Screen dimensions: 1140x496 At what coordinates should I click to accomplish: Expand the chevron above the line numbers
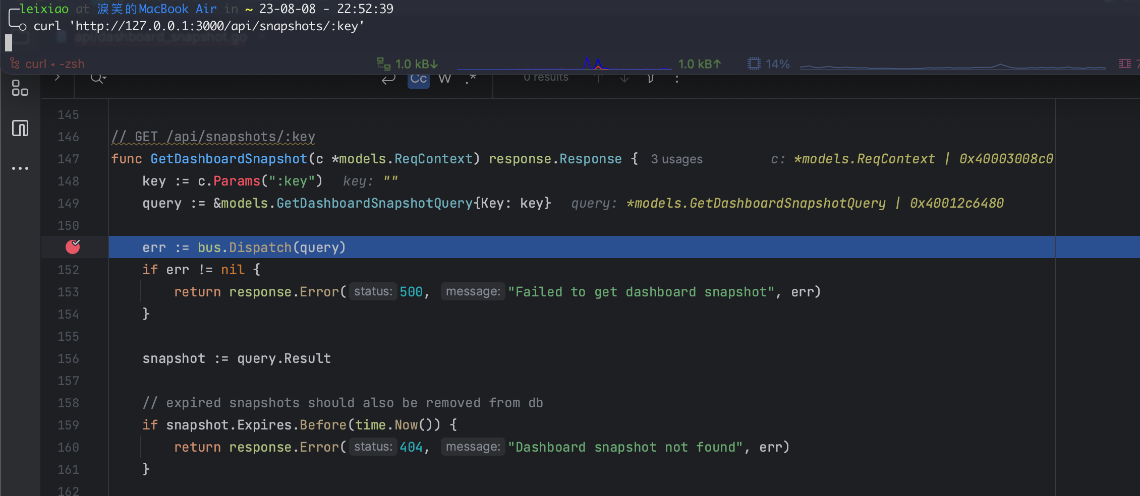pyautogui.click(x=58, y=77)
